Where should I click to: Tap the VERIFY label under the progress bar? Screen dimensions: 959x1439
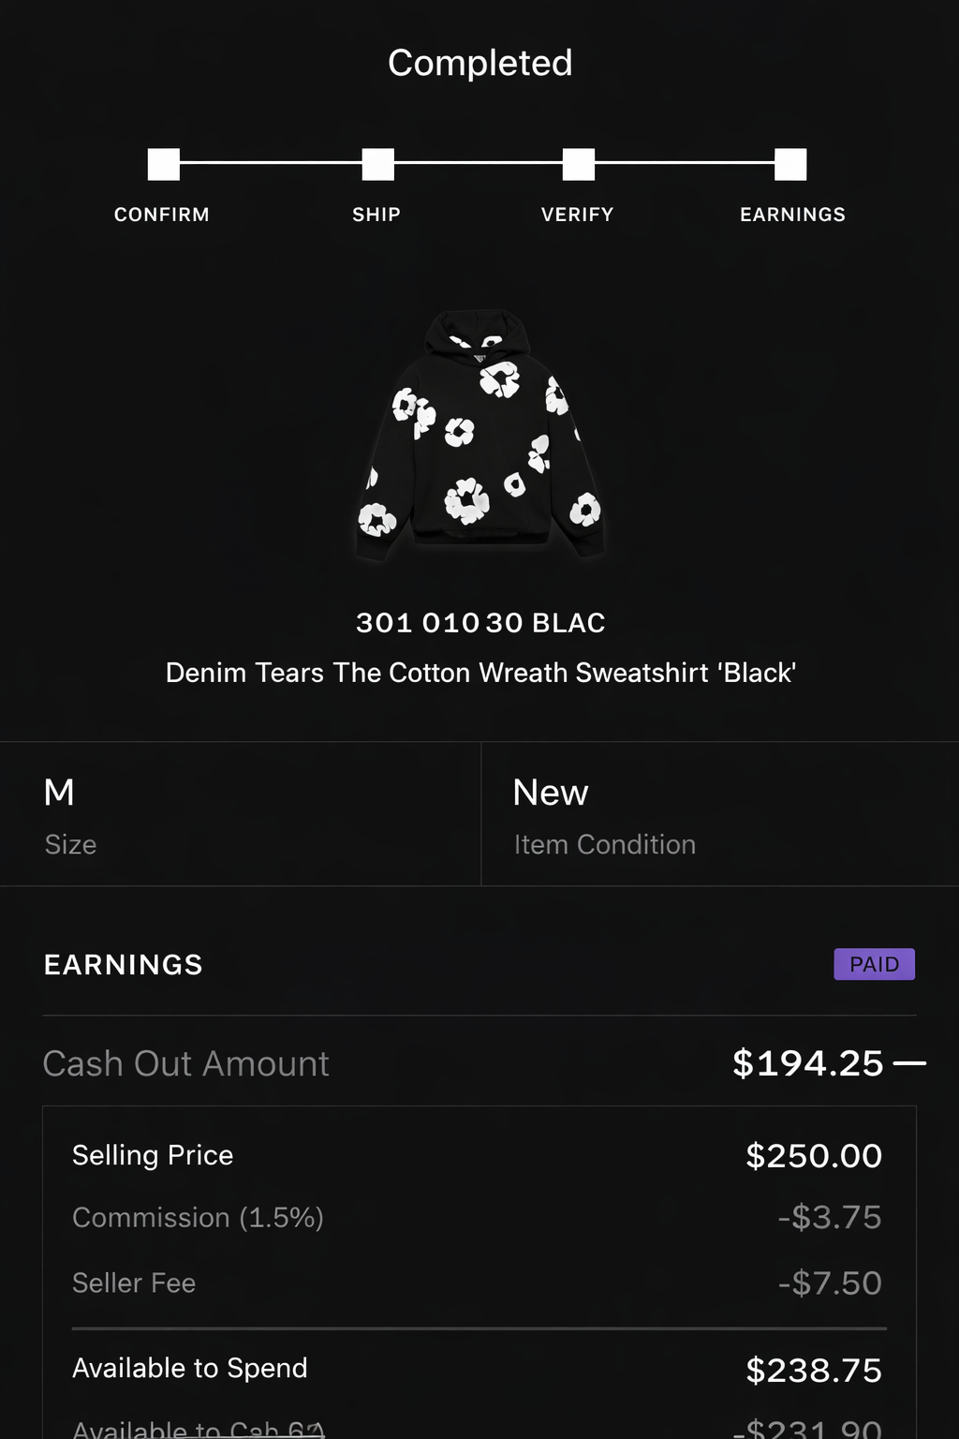click(577, 215)
